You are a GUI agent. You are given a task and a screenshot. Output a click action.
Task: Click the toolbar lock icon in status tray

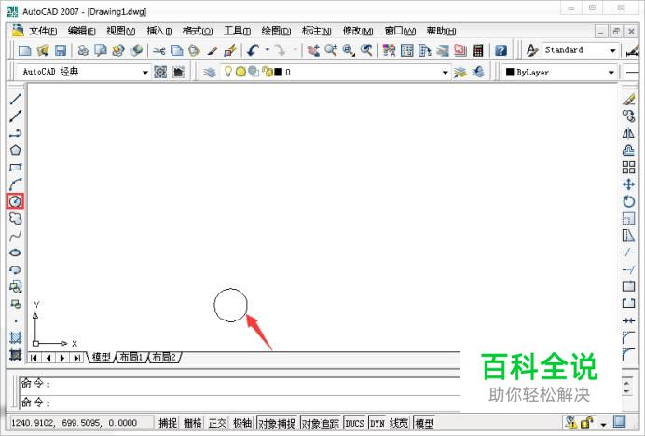point(587,422)
